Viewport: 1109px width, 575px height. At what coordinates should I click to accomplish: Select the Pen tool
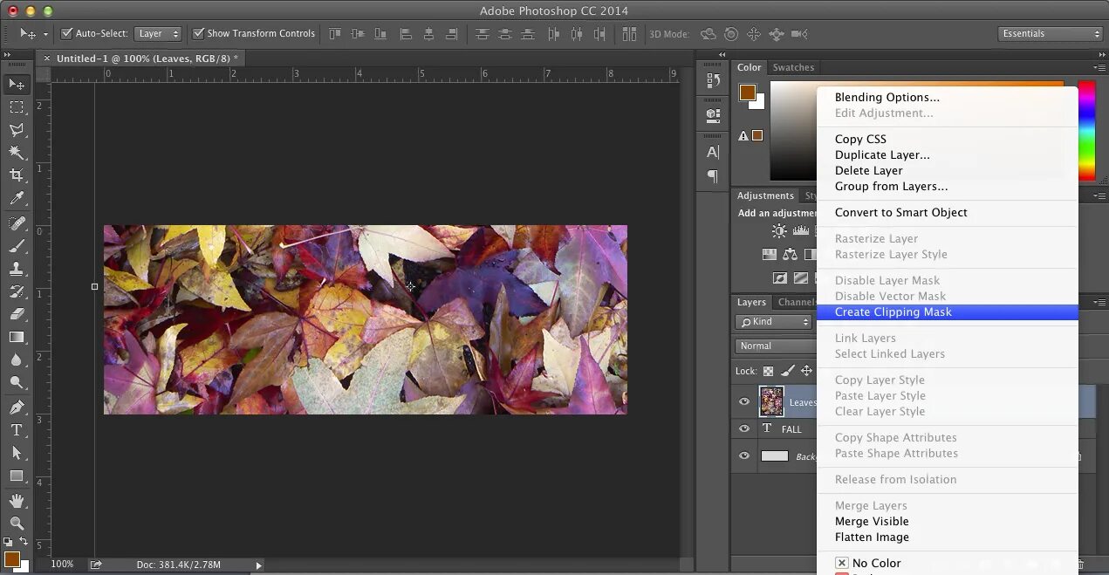click(17, 407)
